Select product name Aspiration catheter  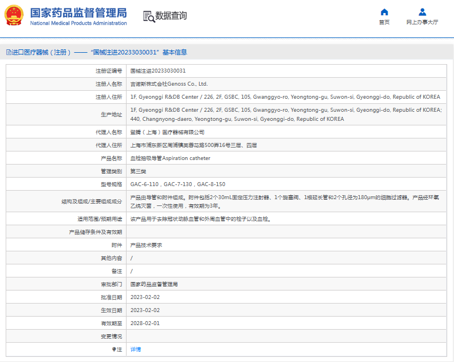(170, 158)
